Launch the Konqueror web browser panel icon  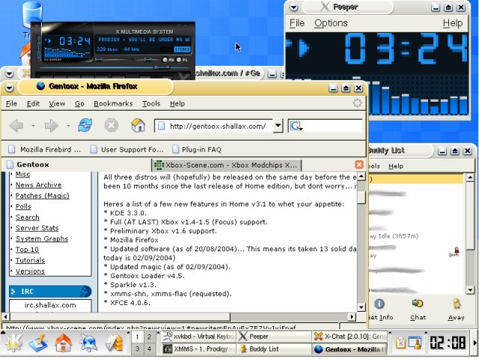pyautogui.click(x=88, y=343)
